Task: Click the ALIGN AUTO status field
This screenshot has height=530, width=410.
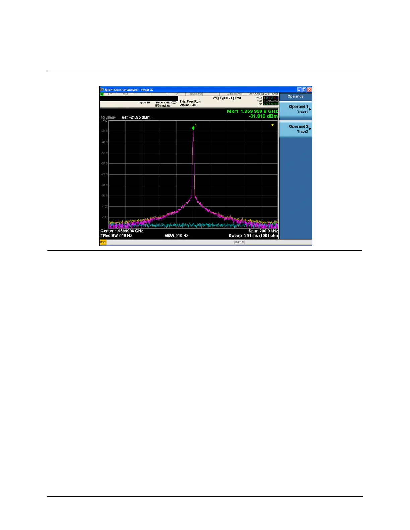Action: 234,94
